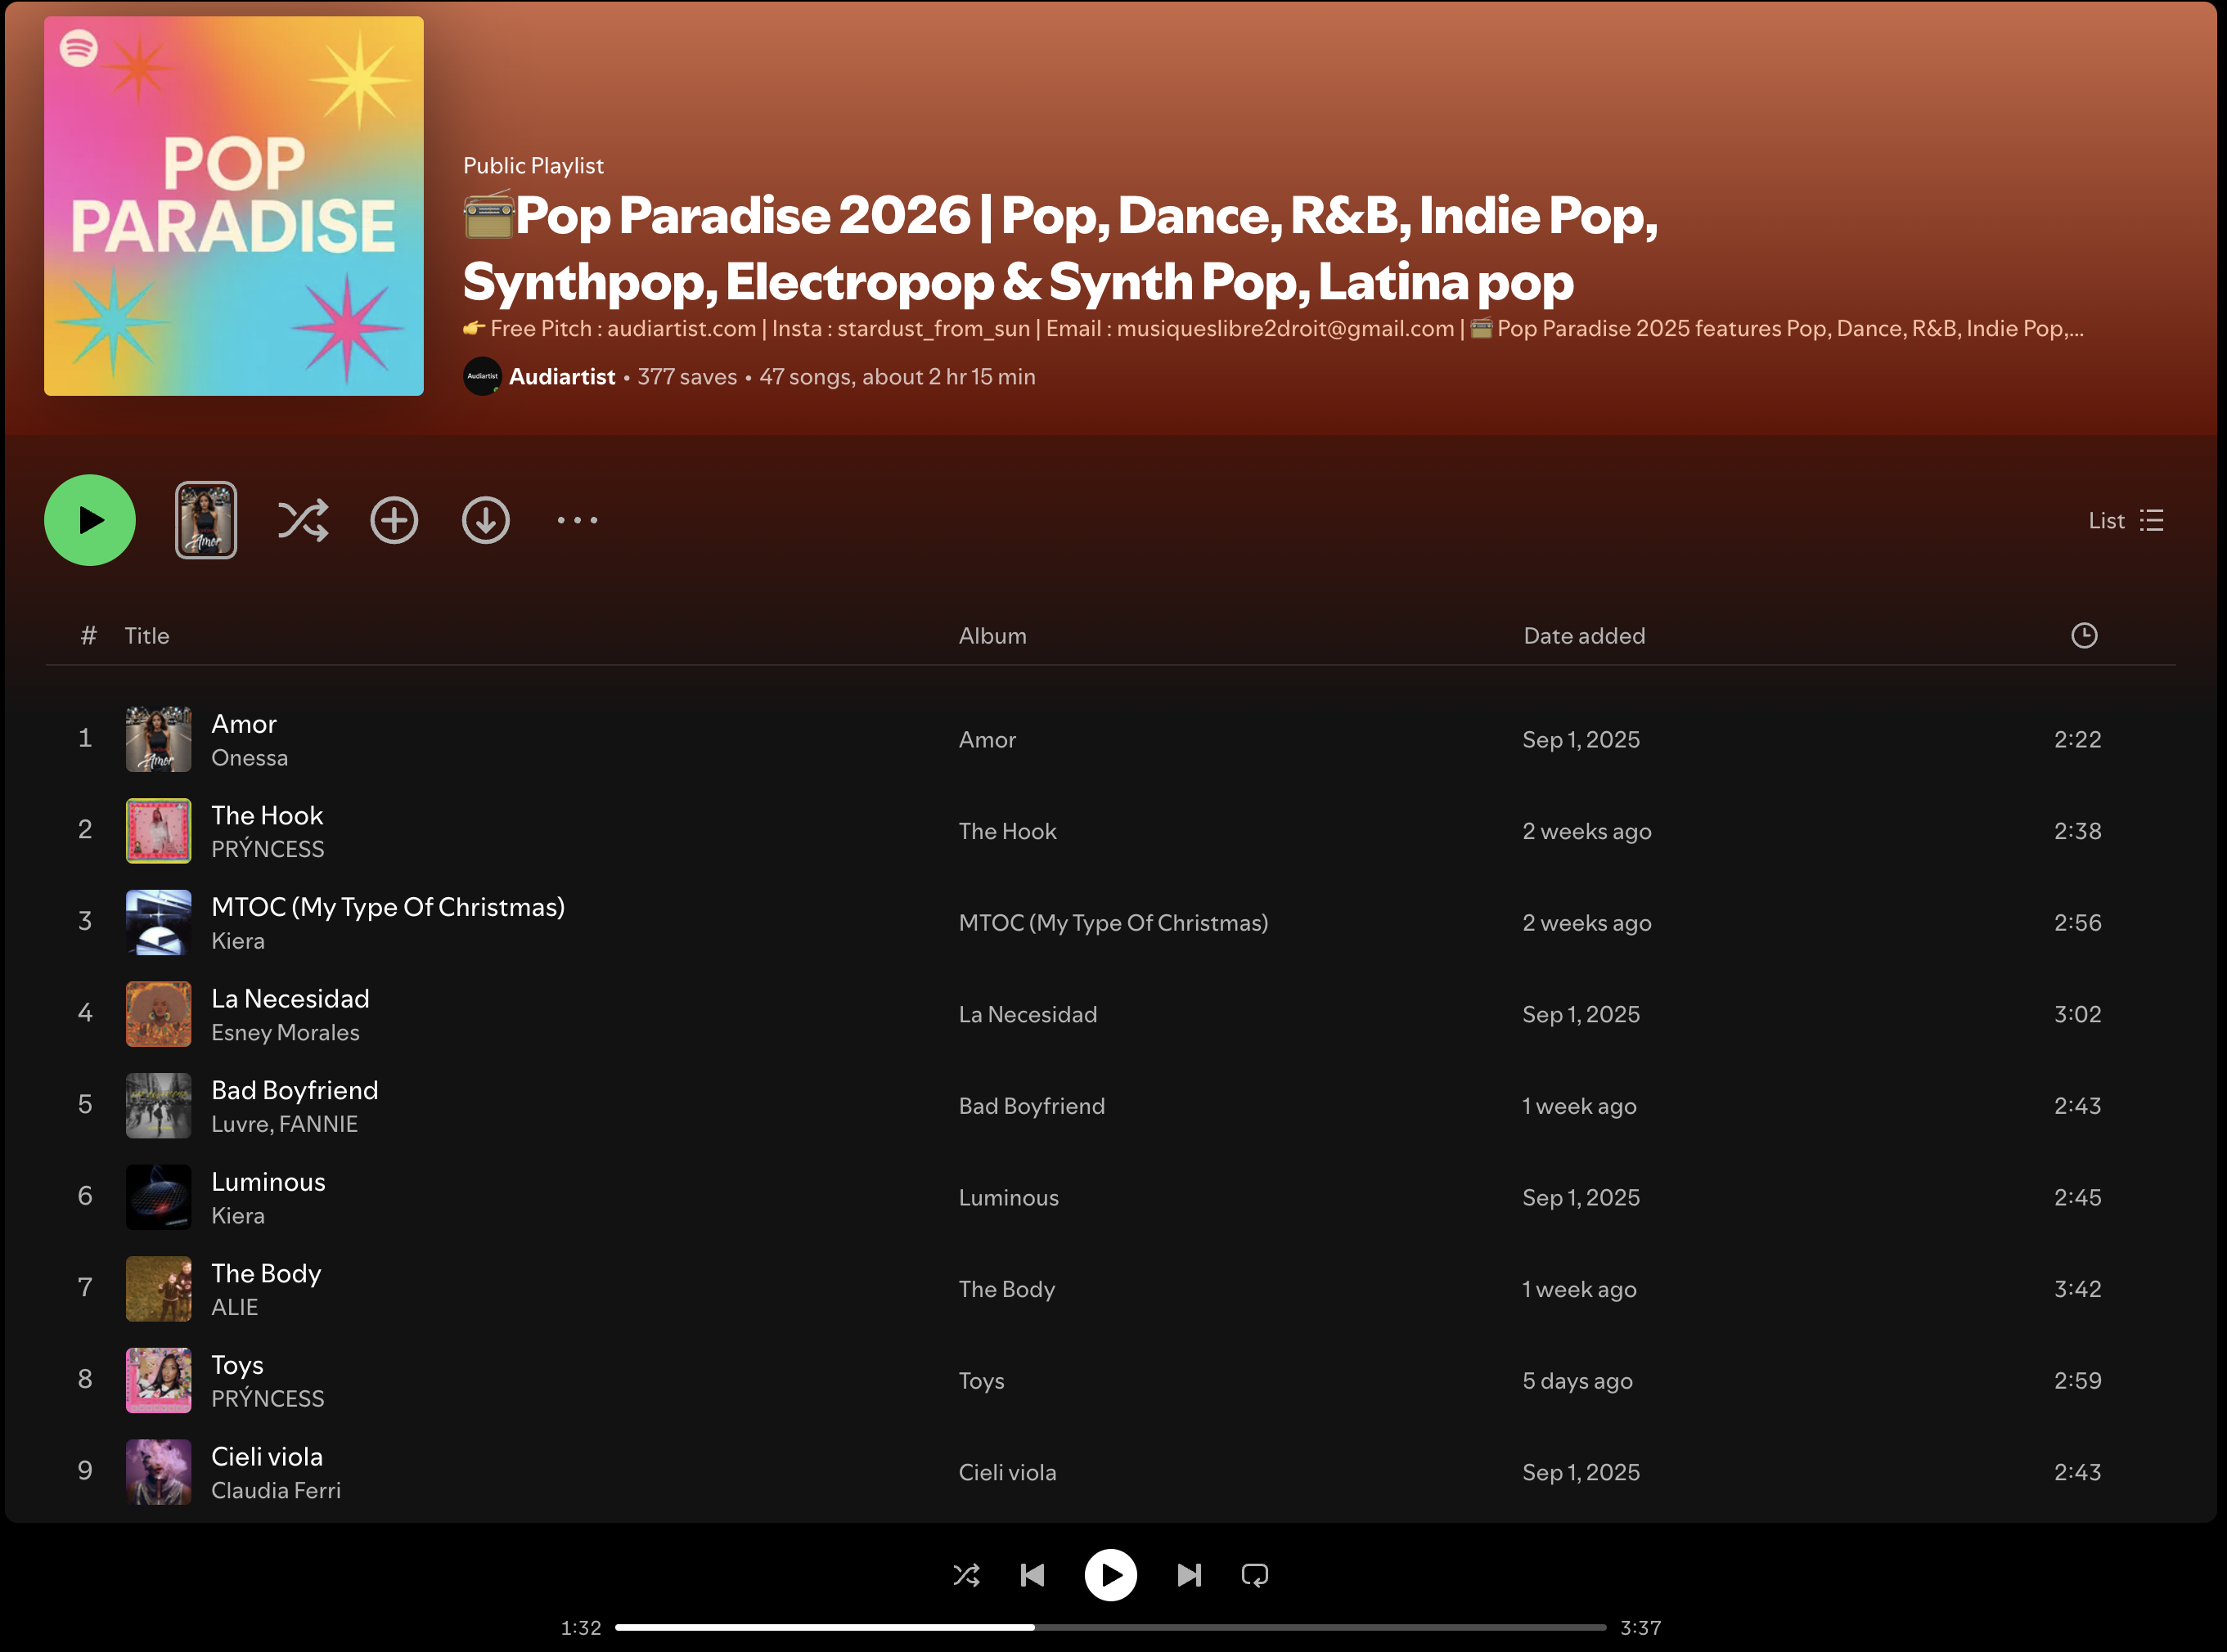
Task: Sort tracks by Album column header
Action: click(992, 636)
